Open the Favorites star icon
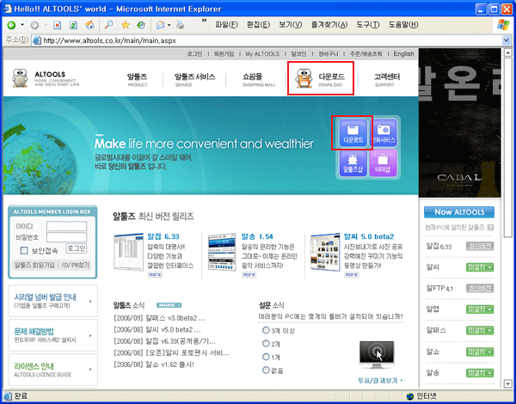This screenshot has width=516, height=404. pos(125,25)
